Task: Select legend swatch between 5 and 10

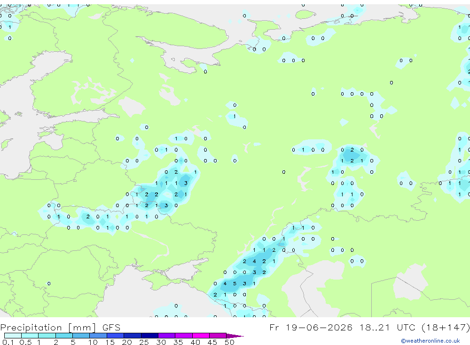Action: (81, 336)
